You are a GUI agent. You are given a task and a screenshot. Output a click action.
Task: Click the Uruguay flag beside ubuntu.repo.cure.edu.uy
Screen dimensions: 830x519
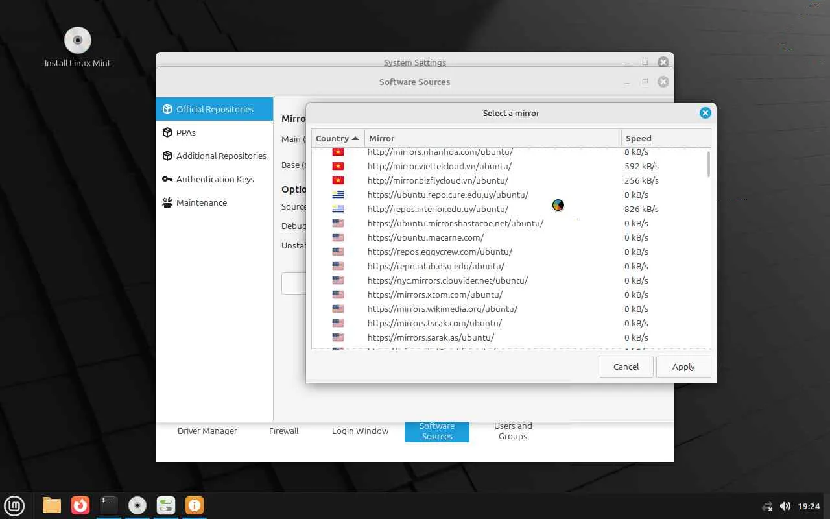point(338,195)
